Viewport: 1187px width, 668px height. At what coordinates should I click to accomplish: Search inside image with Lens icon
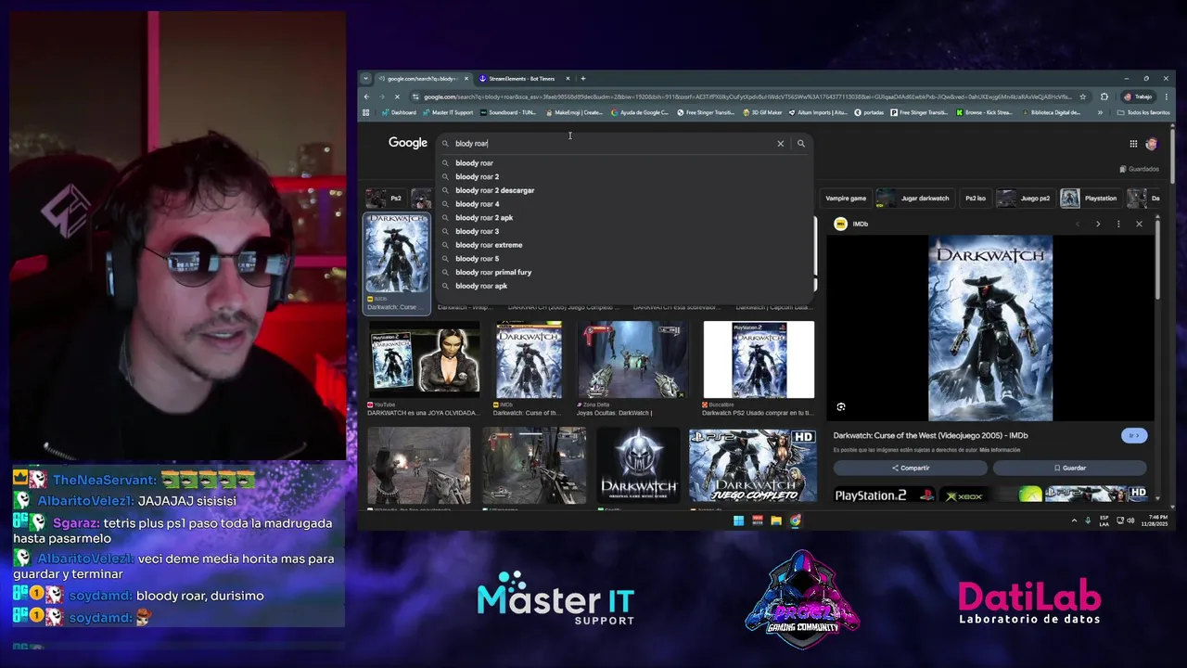pyautogui.click(x=841, y=407)
